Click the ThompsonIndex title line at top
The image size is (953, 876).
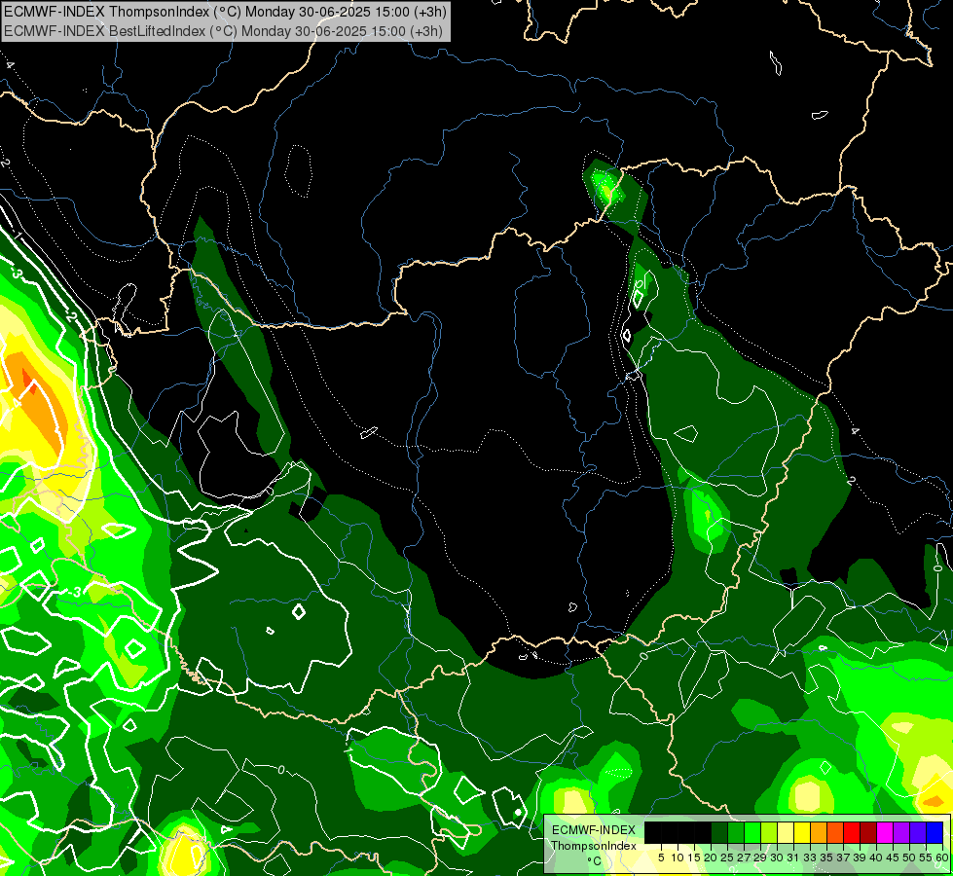[225, 11]
